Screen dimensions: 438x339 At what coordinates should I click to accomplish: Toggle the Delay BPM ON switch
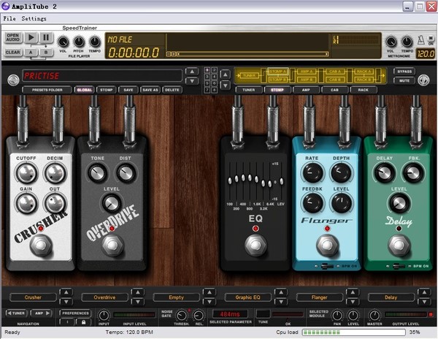point(399,267)
